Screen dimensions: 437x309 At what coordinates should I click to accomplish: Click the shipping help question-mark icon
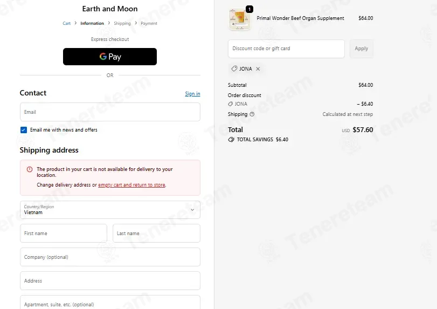pyautogui.click(x=252, y=114)
